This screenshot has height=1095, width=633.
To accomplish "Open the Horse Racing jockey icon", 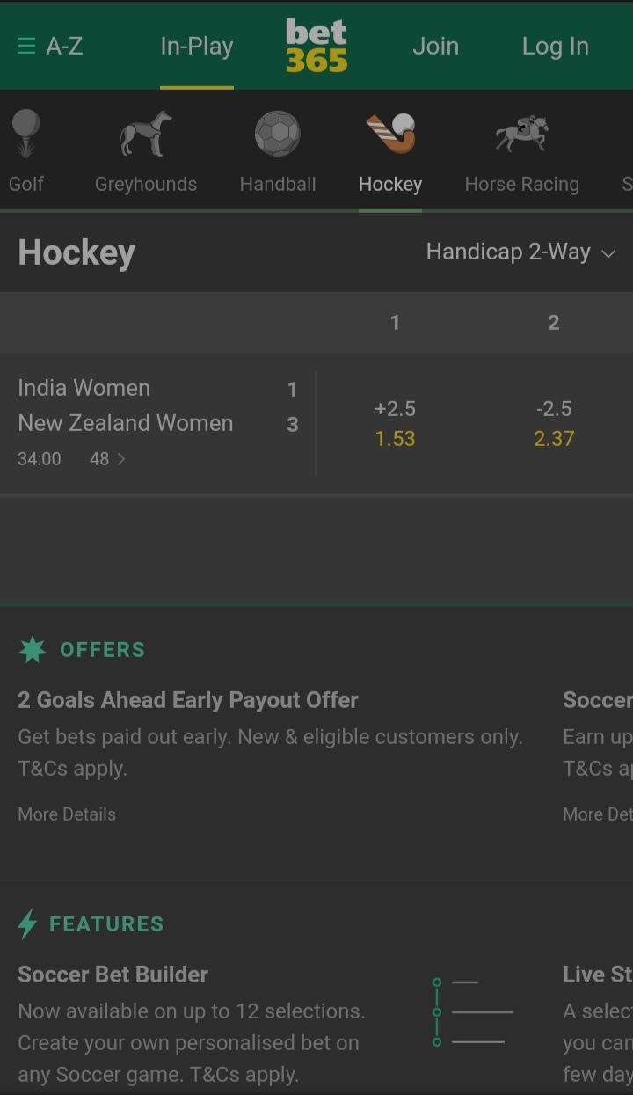I will coord(521,135).
